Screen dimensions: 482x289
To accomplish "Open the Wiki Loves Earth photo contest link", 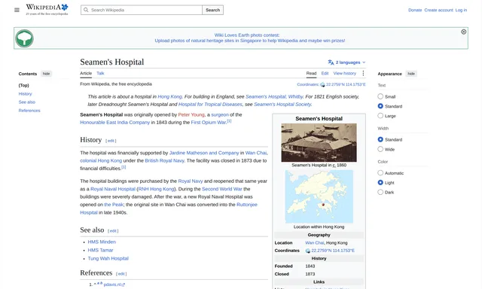I will tap(247, 35).
